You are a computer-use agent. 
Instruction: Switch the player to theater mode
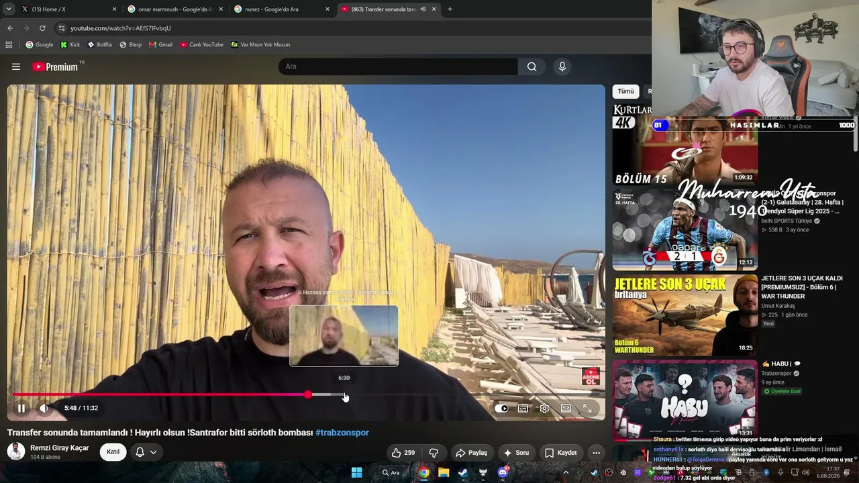coord(566,408)
